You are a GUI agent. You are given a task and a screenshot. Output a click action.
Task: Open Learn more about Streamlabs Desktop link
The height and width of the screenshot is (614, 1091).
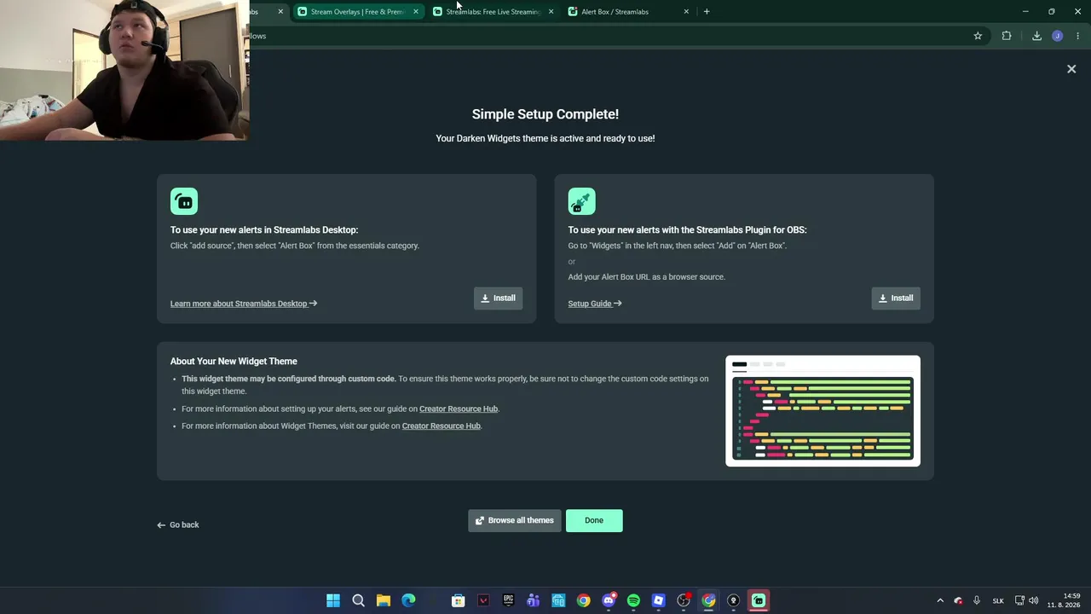click(x=244, y=304)
